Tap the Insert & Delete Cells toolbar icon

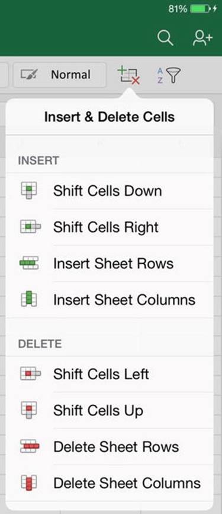128,75
